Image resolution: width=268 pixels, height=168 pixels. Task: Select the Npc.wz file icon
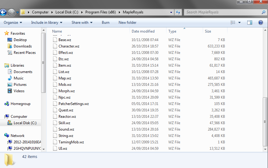click(x=55, y=97)
